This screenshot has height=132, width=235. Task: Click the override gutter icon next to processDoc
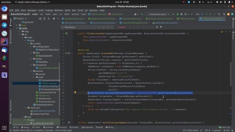coord(66,53)
